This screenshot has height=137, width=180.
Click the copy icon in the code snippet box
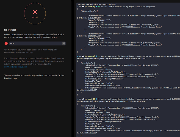click(64, 43)
